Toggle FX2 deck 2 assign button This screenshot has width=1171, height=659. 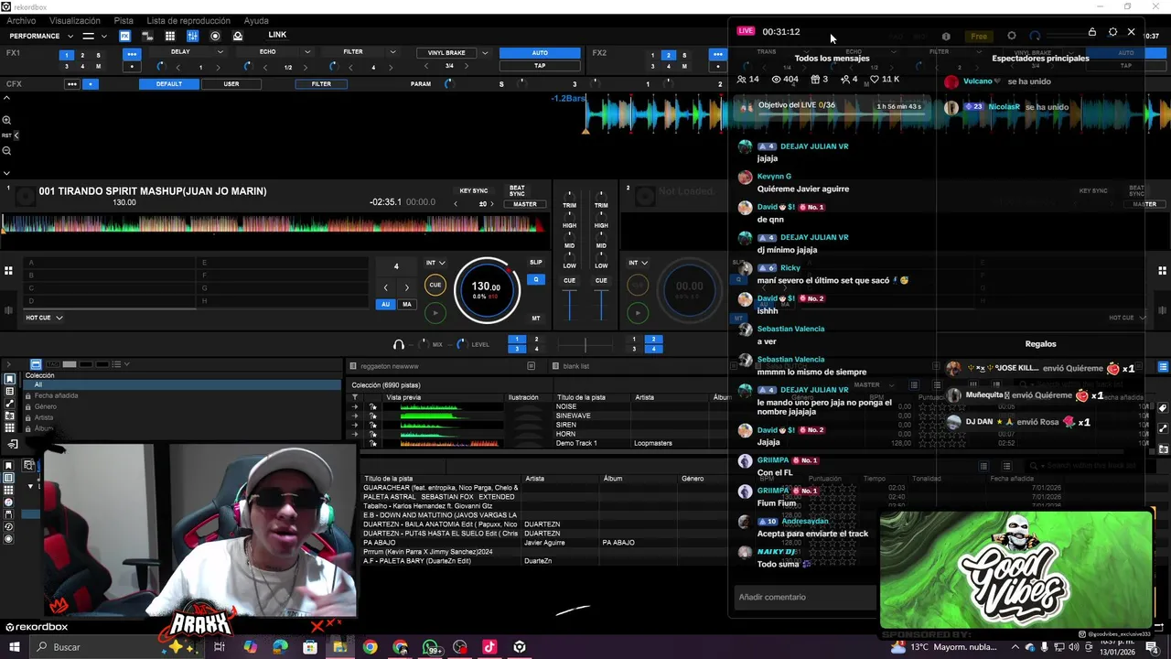pyautogui.click(x=668, y=55)
